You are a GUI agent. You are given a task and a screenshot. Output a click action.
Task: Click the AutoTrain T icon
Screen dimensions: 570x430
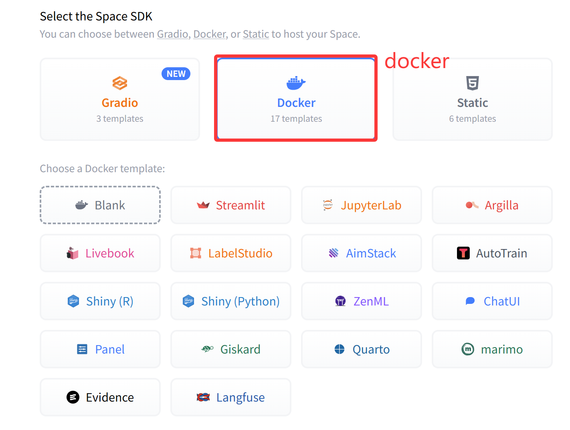point(463,253)
